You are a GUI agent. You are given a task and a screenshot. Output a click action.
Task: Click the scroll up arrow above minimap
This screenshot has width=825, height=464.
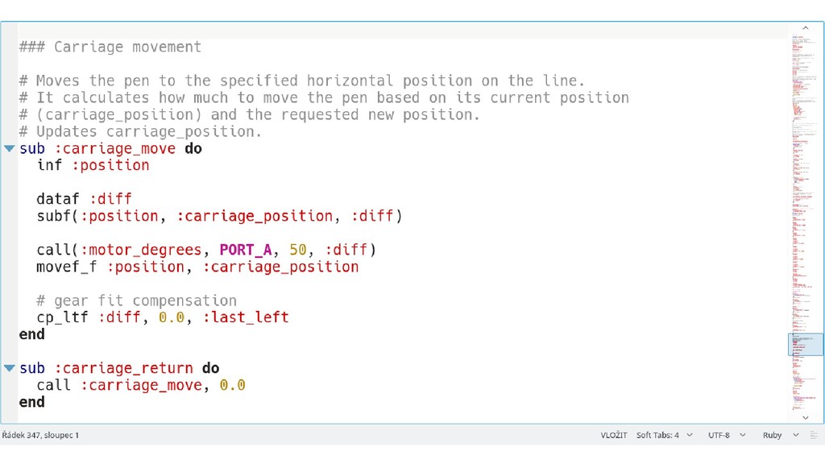pos(806,28)
